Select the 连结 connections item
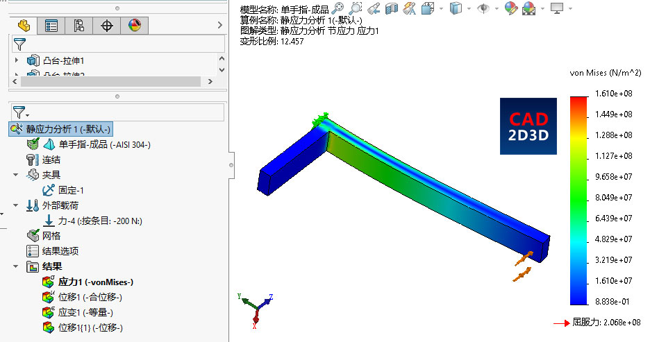650x342 pixels. pyautogui.click(x=51, y=160)
